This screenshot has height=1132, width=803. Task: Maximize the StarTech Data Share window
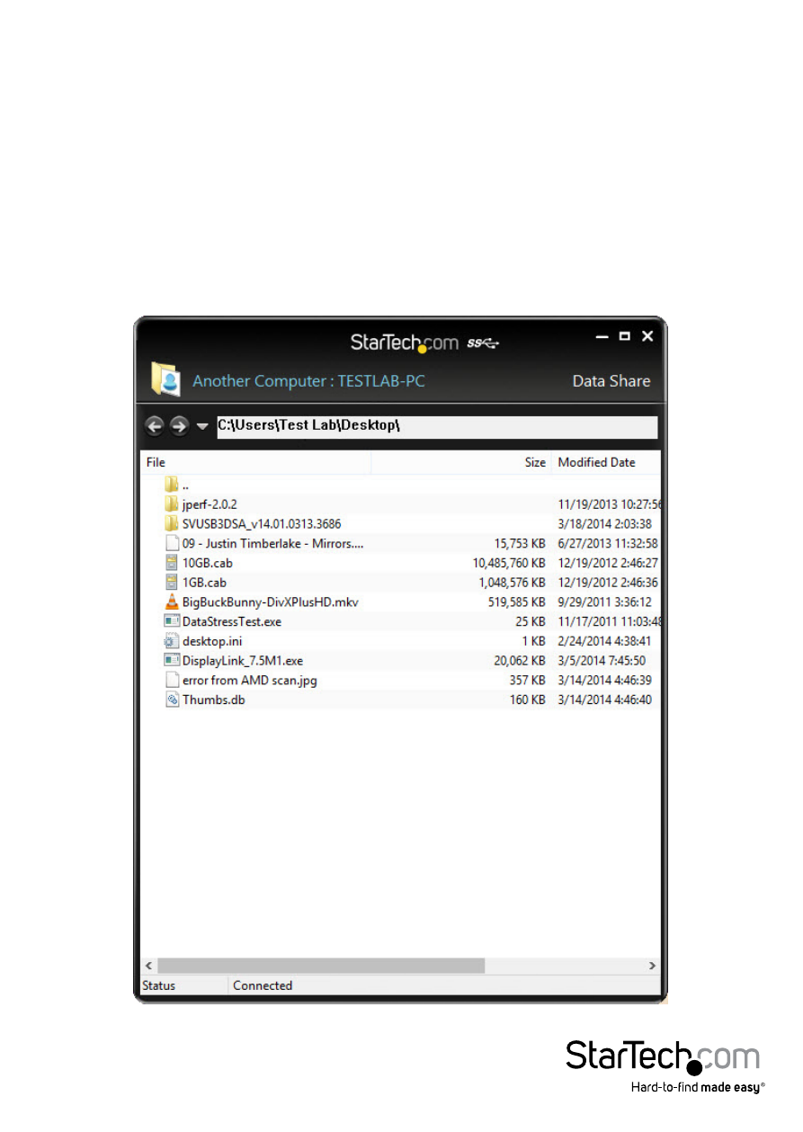point(625,336)
